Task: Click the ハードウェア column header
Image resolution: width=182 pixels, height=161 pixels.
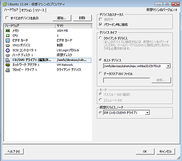Action: (29, 26)
